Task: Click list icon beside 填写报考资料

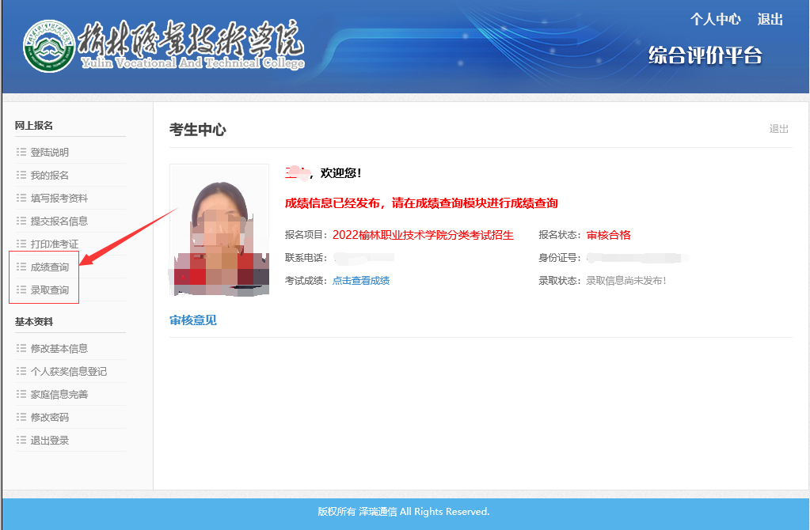Action: pyautogui.click(x=21, y=198)
